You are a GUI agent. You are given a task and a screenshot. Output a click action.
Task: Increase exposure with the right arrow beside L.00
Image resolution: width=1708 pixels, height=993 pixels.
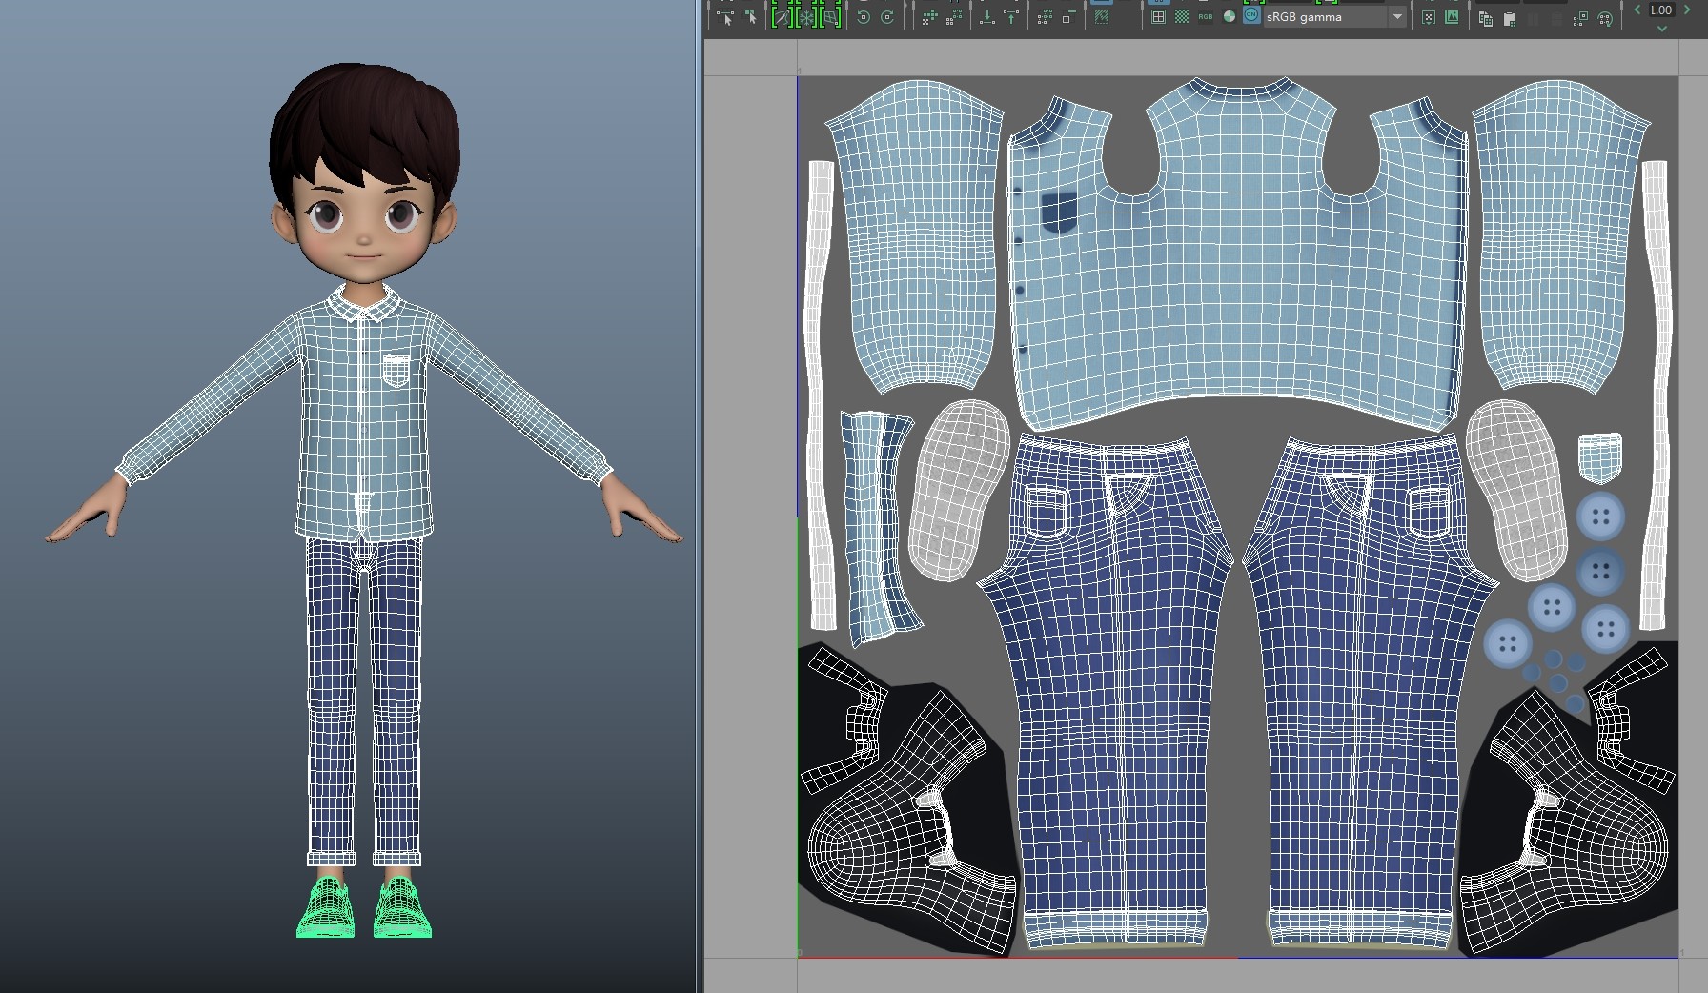pos(1687,10)
